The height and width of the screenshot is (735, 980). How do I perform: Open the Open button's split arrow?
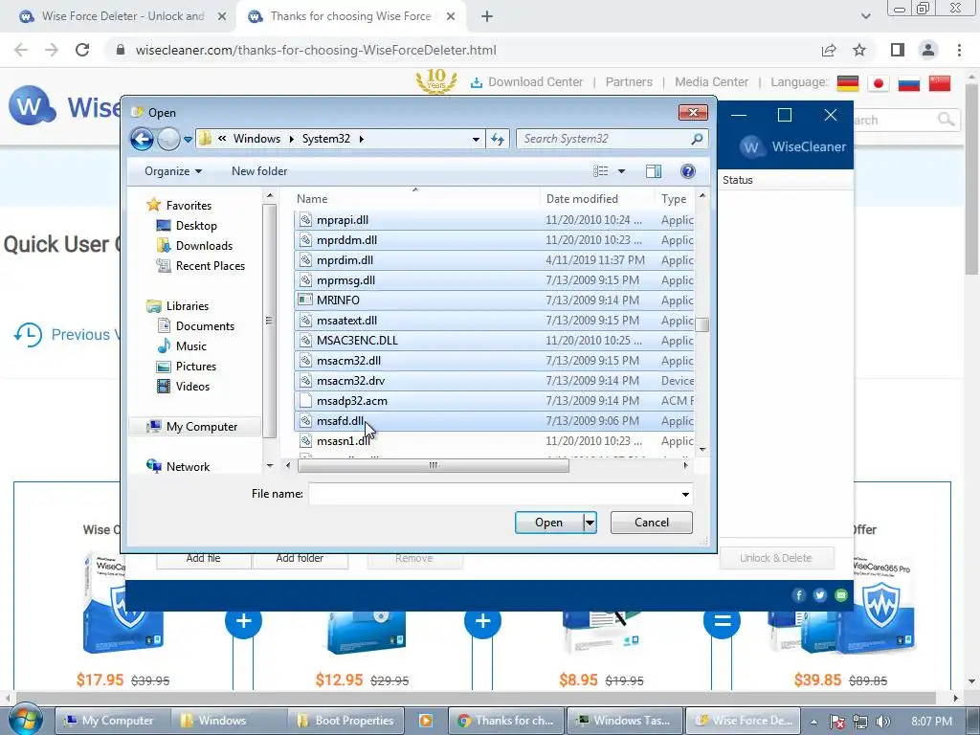coord(590,523)
